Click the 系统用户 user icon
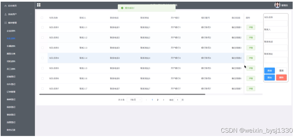Viewport: 298px width, 137px height. pyautogui.click(x=6, y=14)
